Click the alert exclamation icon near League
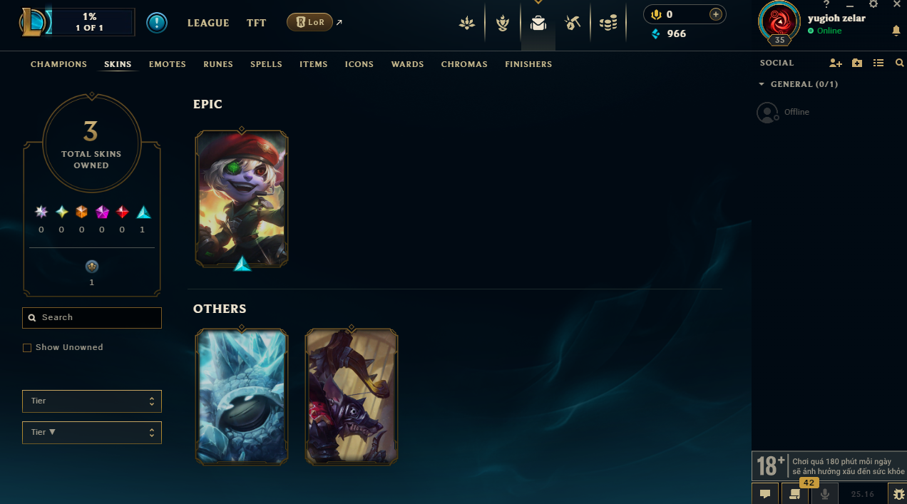Screen dimensions: 907x504 [x=157, y=23]
